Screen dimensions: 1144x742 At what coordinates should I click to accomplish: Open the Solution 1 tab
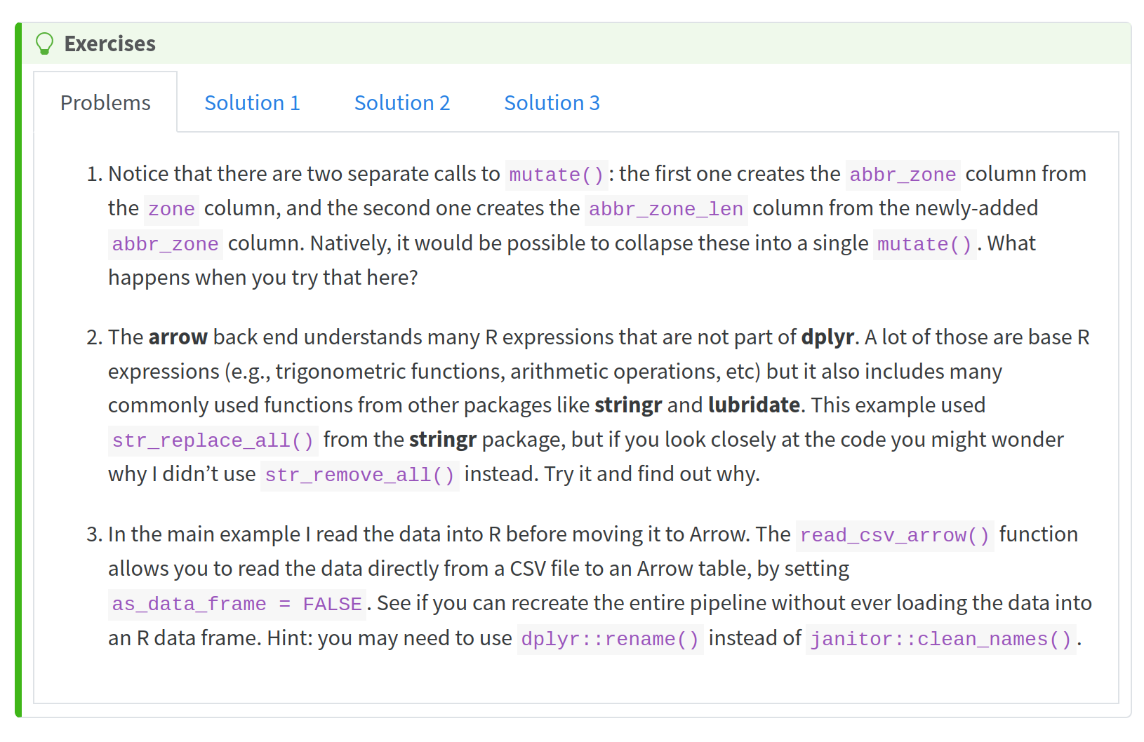(x=252, y=102)
